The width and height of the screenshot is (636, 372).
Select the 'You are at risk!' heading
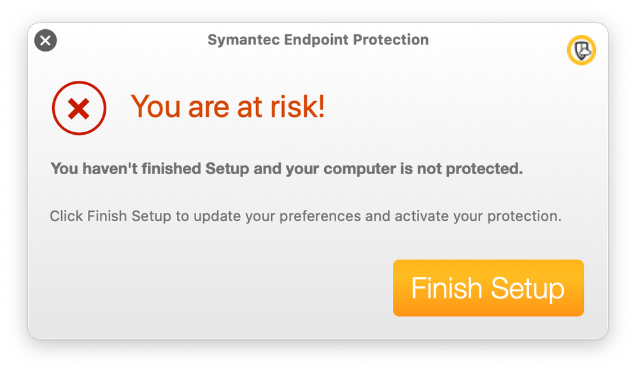point(227,107)
